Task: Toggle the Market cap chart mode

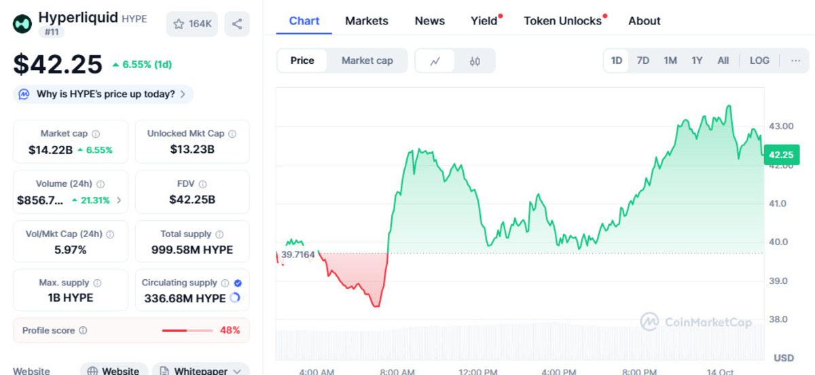Action: tap(367, 60)
